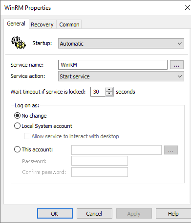
Task: Click the timeout value field showing 30
Action: tap(98, 92)
